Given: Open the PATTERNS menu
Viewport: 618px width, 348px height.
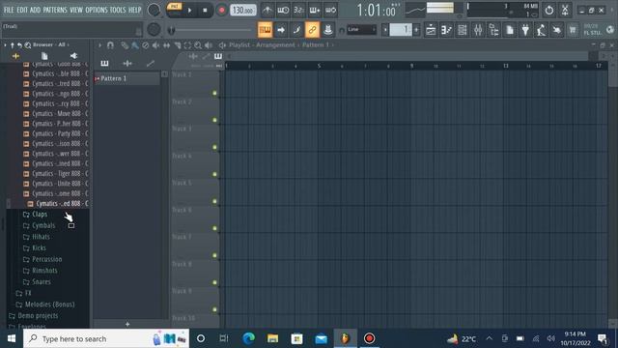Looking at the screenshot, I should (x=55, y=10).
